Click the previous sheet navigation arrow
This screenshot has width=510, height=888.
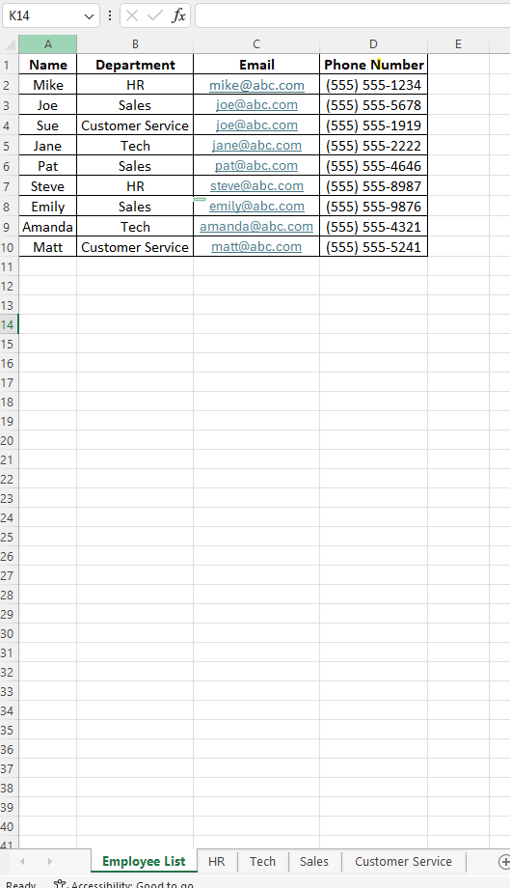pyautogui.click(x=22, y=861)
